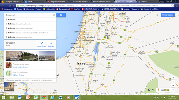
Task: Switch to the Search browser tab
Action: (35, 2)
